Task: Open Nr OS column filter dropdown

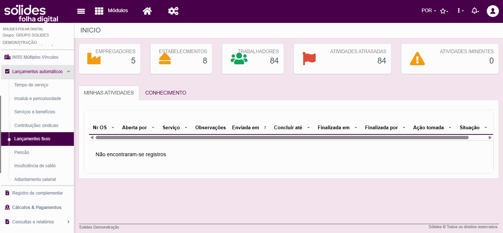Action: point(113,128)
